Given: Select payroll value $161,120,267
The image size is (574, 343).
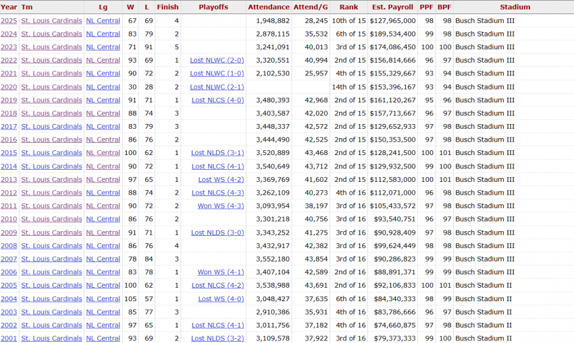Looking at the screenshot, I should (393, 100).
